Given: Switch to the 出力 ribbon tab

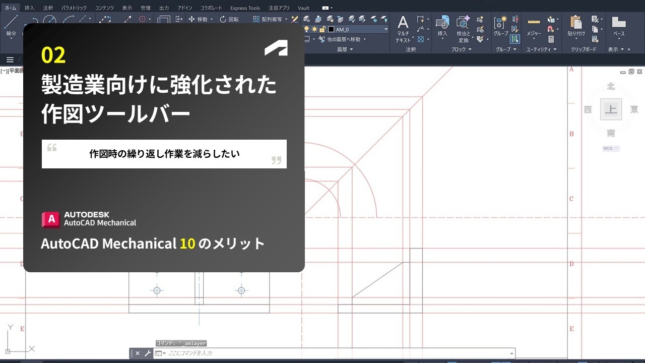Looking at the screenshot, I should [164, 8].
